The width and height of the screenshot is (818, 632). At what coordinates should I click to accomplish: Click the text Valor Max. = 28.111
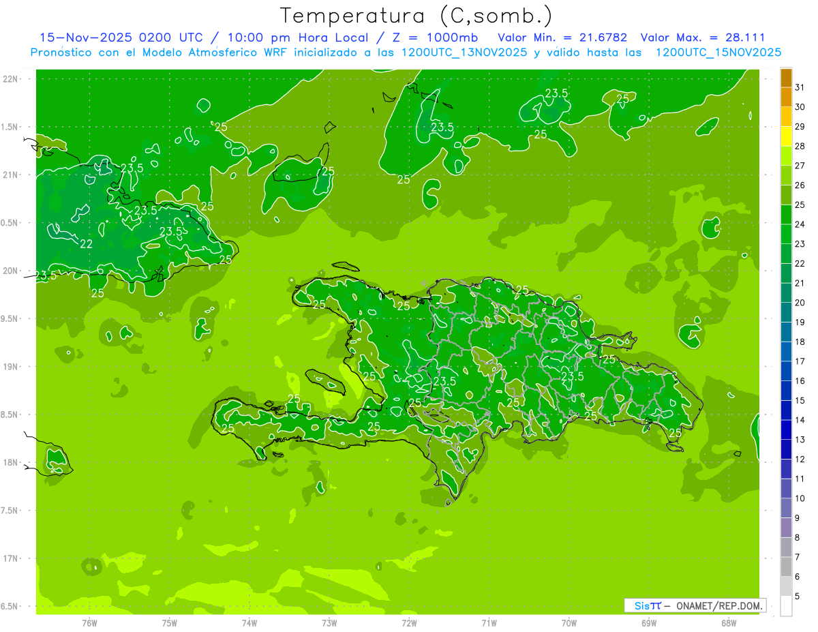coord(703,37)
